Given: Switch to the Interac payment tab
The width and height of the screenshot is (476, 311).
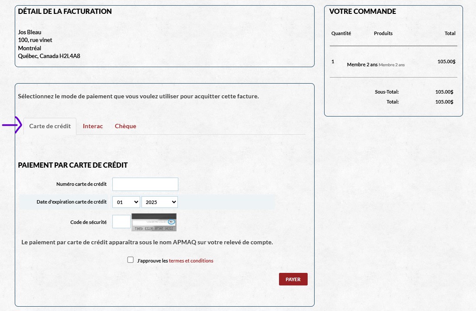Looking at the screenshot, I should pos(93,126).
